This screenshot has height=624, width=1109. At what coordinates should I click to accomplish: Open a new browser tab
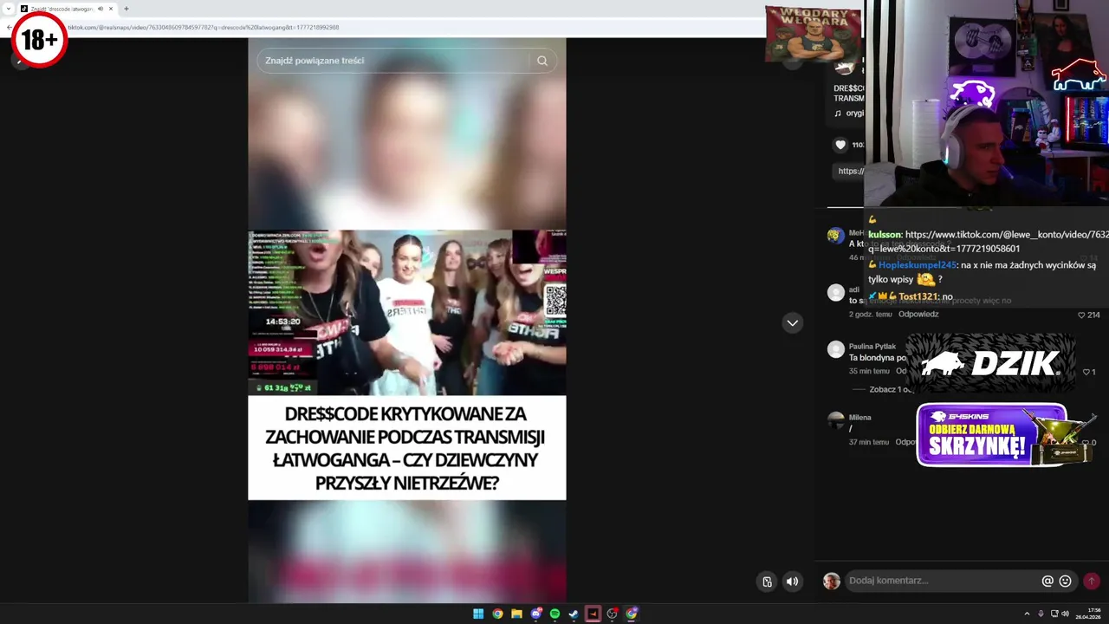pyautogui.click(x=126, y=9)
